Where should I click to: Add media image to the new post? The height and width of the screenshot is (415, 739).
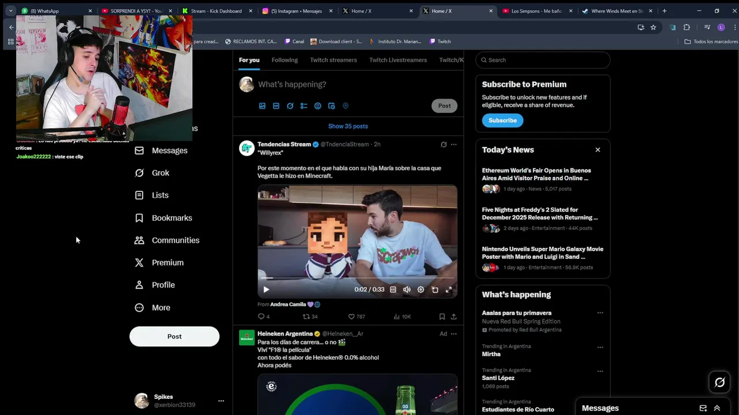(x=262, y=106)
